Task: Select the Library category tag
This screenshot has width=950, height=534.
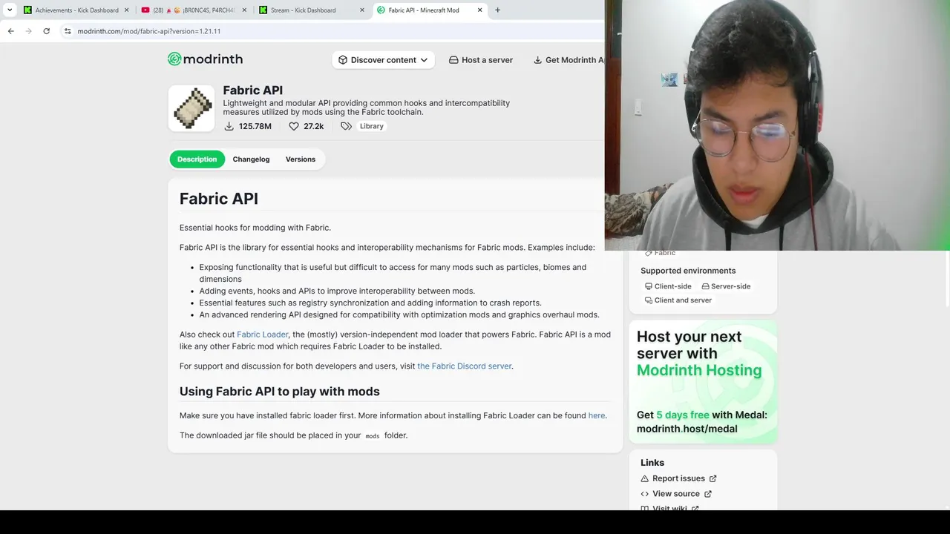Action: [372, 126]
